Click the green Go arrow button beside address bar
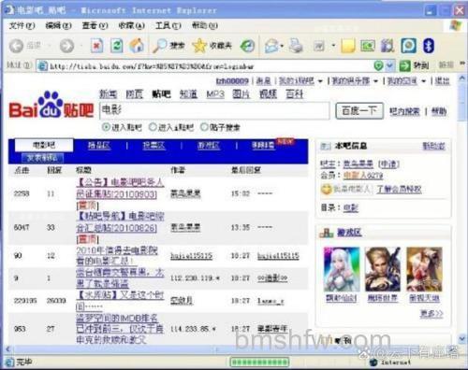The height and width of the screenshot is (370, 468). [x=405, y=65]
